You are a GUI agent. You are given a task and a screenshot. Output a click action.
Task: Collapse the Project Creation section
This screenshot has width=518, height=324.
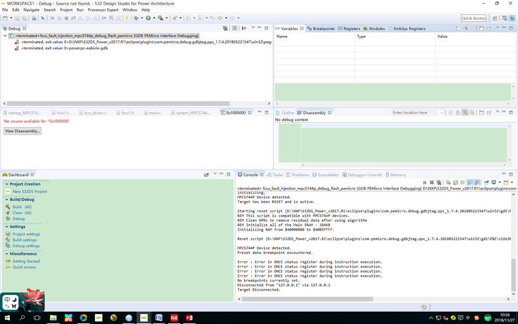click(7, 184)
